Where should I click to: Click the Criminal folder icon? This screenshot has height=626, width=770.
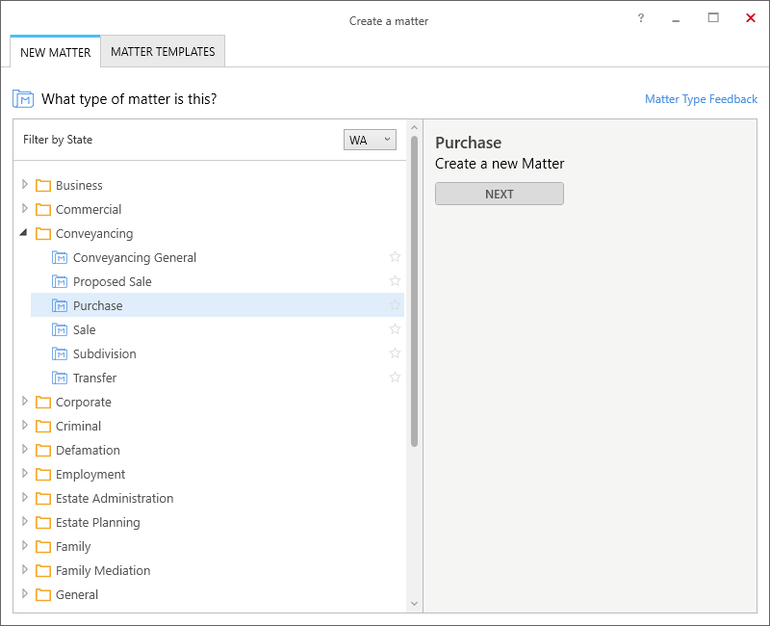42,427
